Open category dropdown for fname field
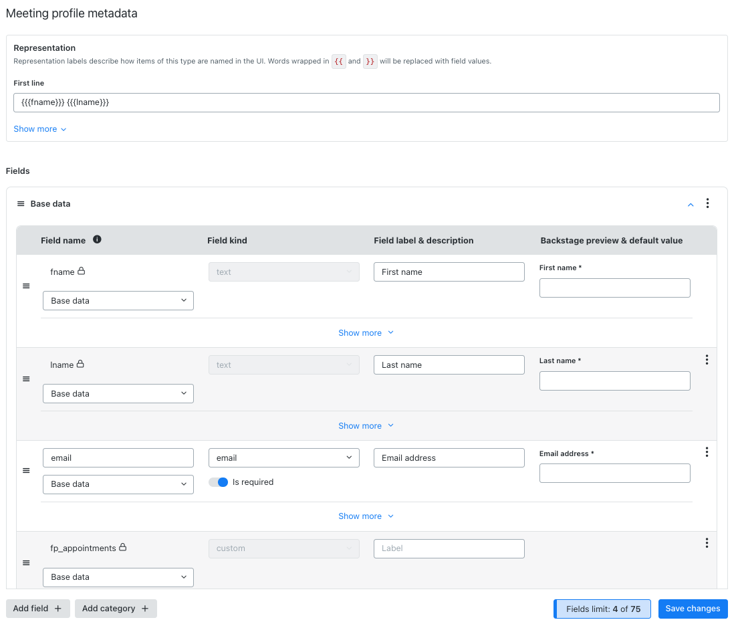736x628 pixels. pos(118,300)
